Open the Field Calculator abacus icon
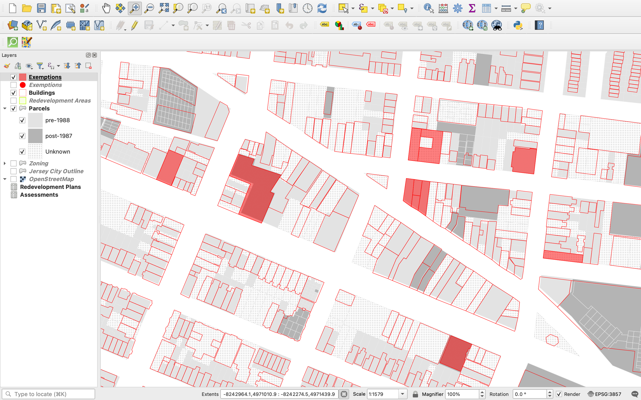This screenshot has height=400, width=641. click(x=443, y=8)
